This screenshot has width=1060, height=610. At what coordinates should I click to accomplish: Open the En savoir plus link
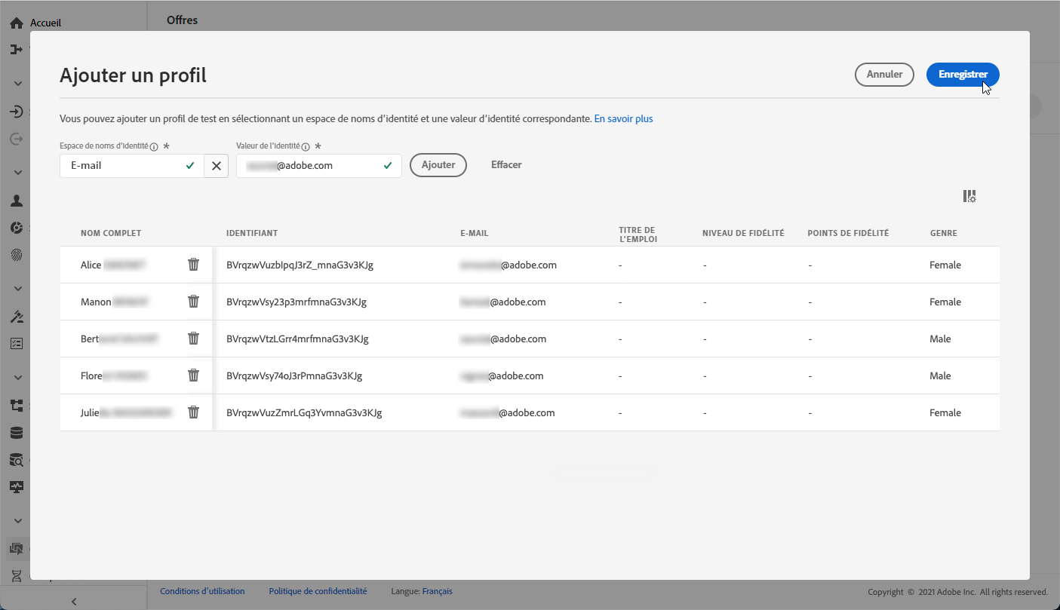click(x=623, y=118)
